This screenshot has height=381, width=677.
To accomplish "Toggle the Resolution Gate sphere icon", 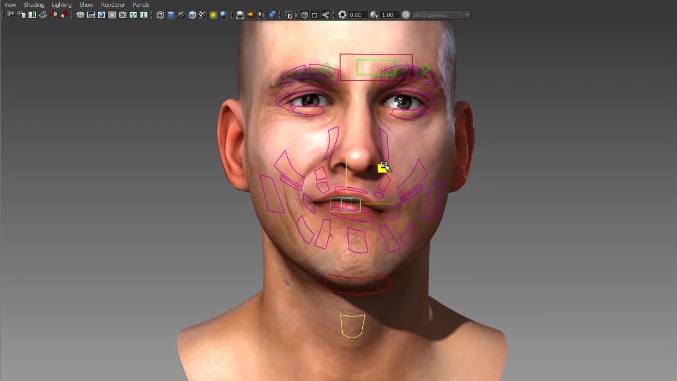I will (x=102, y=15).
